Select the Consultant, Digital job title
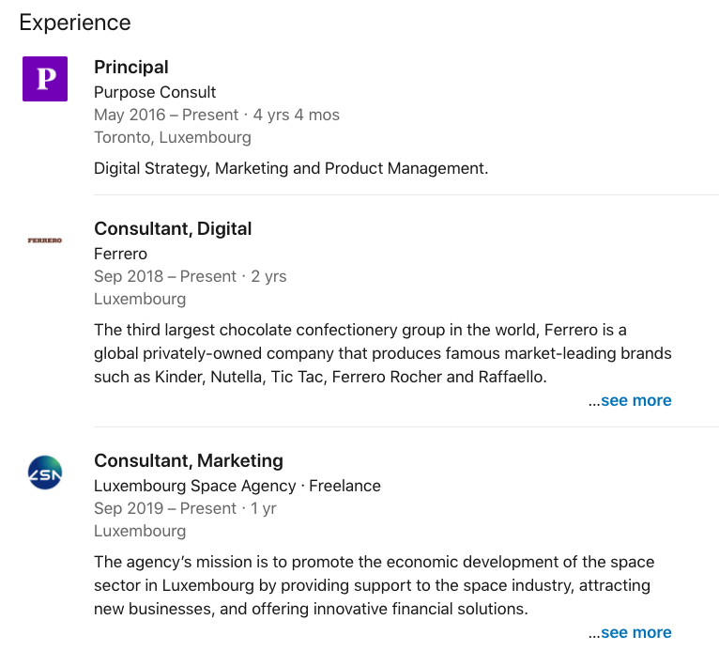 point(173,229)
